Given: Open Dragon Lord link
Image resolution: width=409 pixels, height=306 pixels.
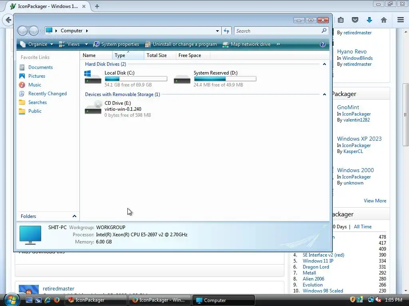Looking at the screenshot, I should (316, 267).
